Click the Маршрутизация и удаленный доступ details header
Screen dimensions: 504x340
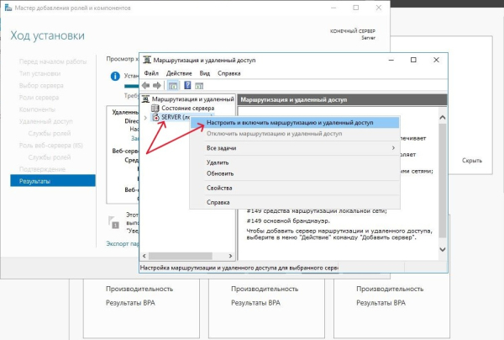coord(342,100)
